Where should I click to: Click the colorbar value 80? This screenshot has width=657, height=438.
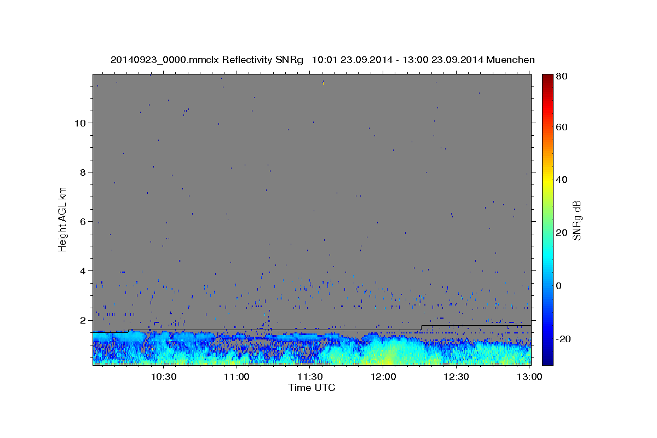(x=561, y=77)
